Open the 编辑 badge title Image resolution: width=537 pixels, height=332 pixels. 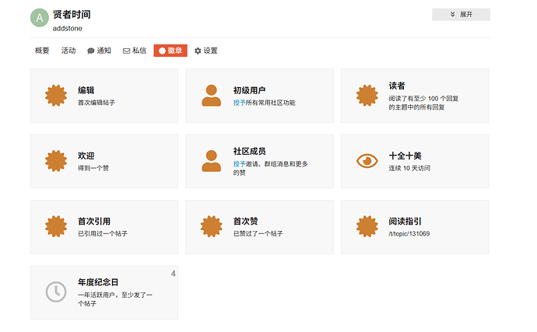pos(86,90)
